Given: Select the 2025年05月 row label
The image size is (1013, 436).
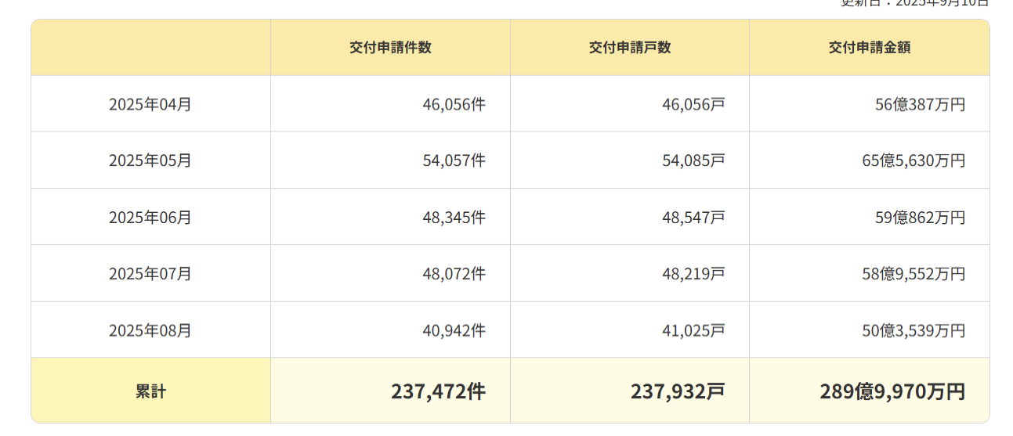Looking at the screenshot, I should point(150,160).
